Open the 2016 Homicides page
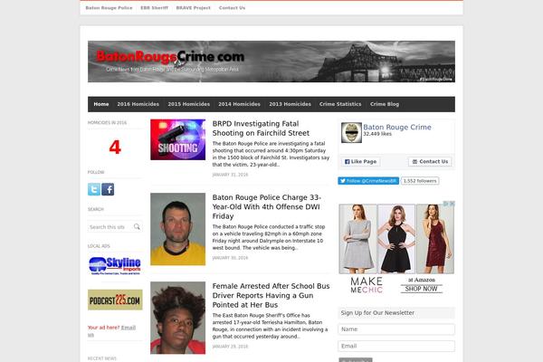The image size is (543, 362). click(138, 104)
